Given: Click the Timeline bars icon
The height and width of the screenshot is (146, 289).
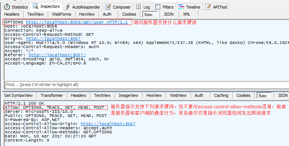Looking at the screenshot, I should (x=181, y=7).
